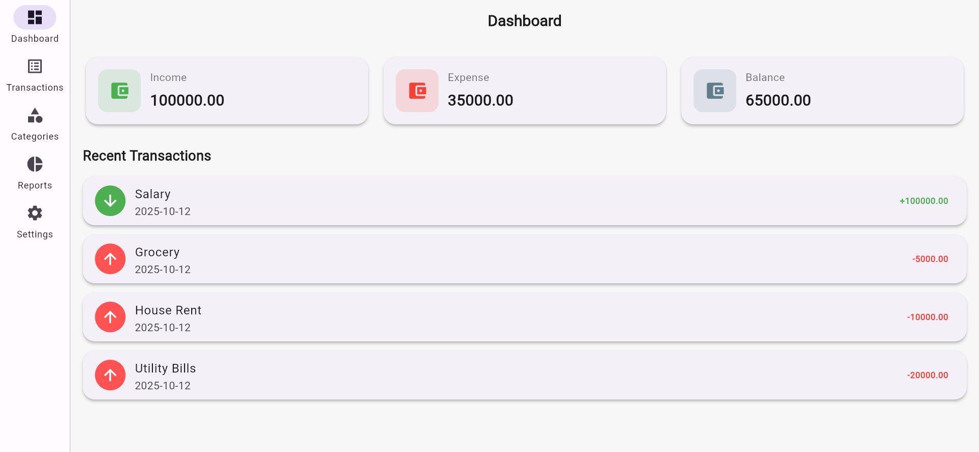This screenshot has height=452, width=979.
Task: Click the red Expense wallet icon
Action: [417, 91]
